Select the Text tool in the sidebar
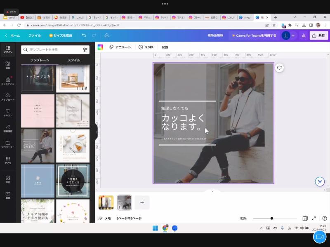330x247 pixels. coord(8,113)
